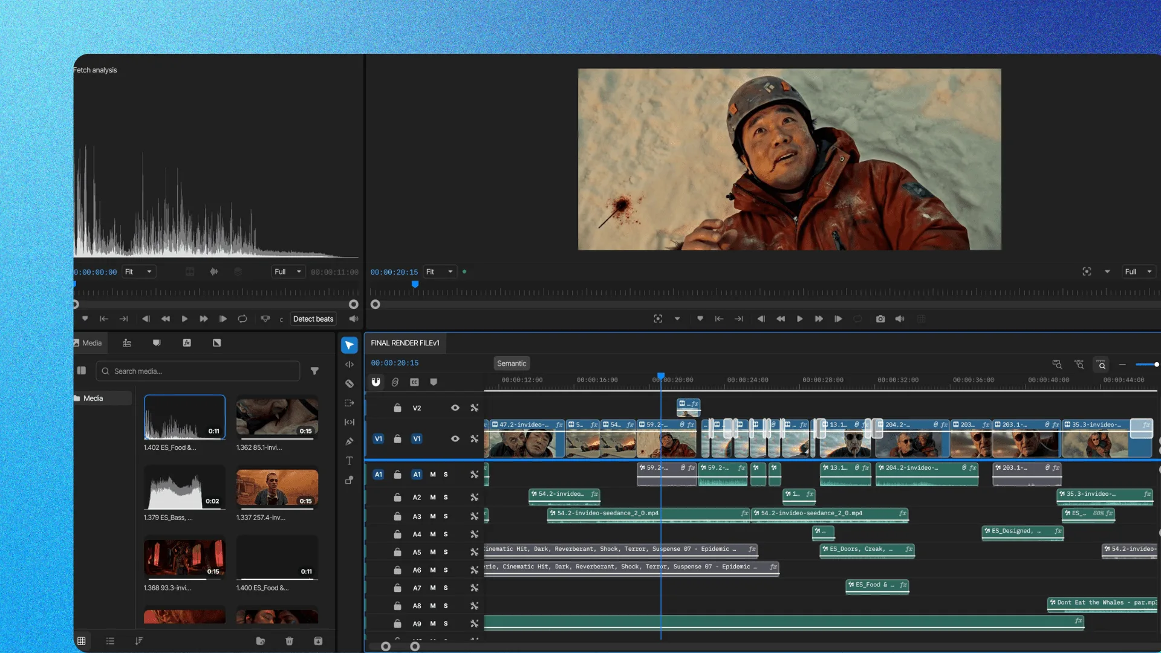Create a new bin folder in media panel
This screenshot has height=653, width=1161.
[x=260, y=641]
